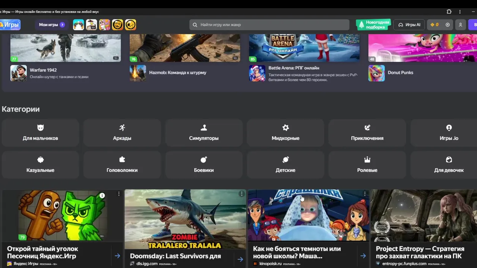Image resolution: width=477 pixels, height=268 pixels.
Task: Select Детские category
Action: 285,165
